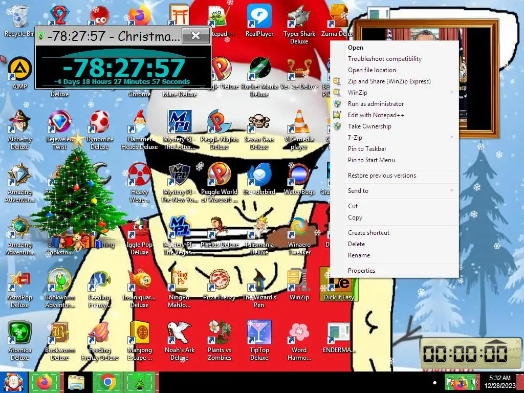Screen dimensions: 524x393
Task: Launch Feeding Frenzy Deluxe shortcut
Action: [100, 341]
